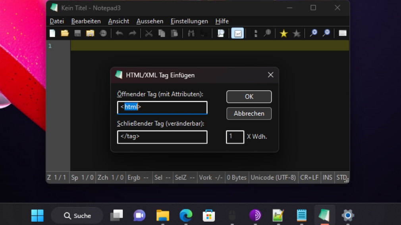Click the 'Ergb --' status bar entry
Viewport: 401px width, 225px height.
[138, 177]
